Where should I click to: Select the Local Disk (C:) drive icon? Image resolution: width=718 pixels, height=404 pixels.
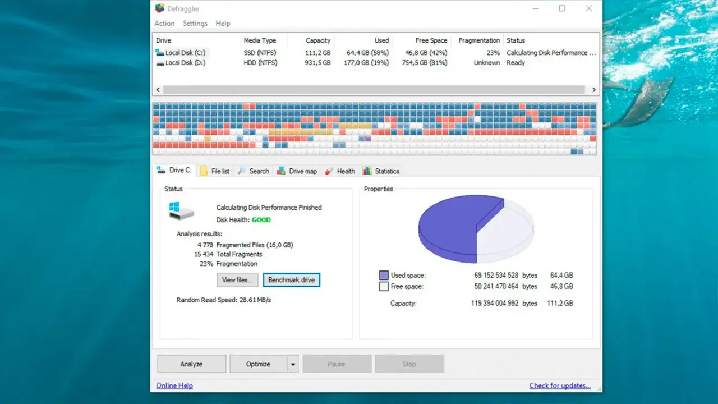point(160,53)
